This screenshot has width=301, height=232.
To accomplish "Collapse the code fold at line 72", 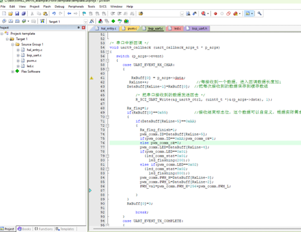I will click(108, 126).
